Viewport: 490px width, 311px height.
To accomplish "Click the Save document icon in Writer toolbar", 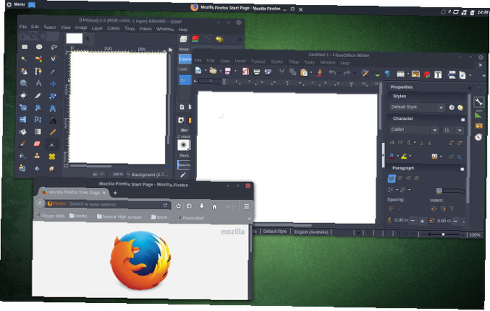I will click(x=228, y=71).
